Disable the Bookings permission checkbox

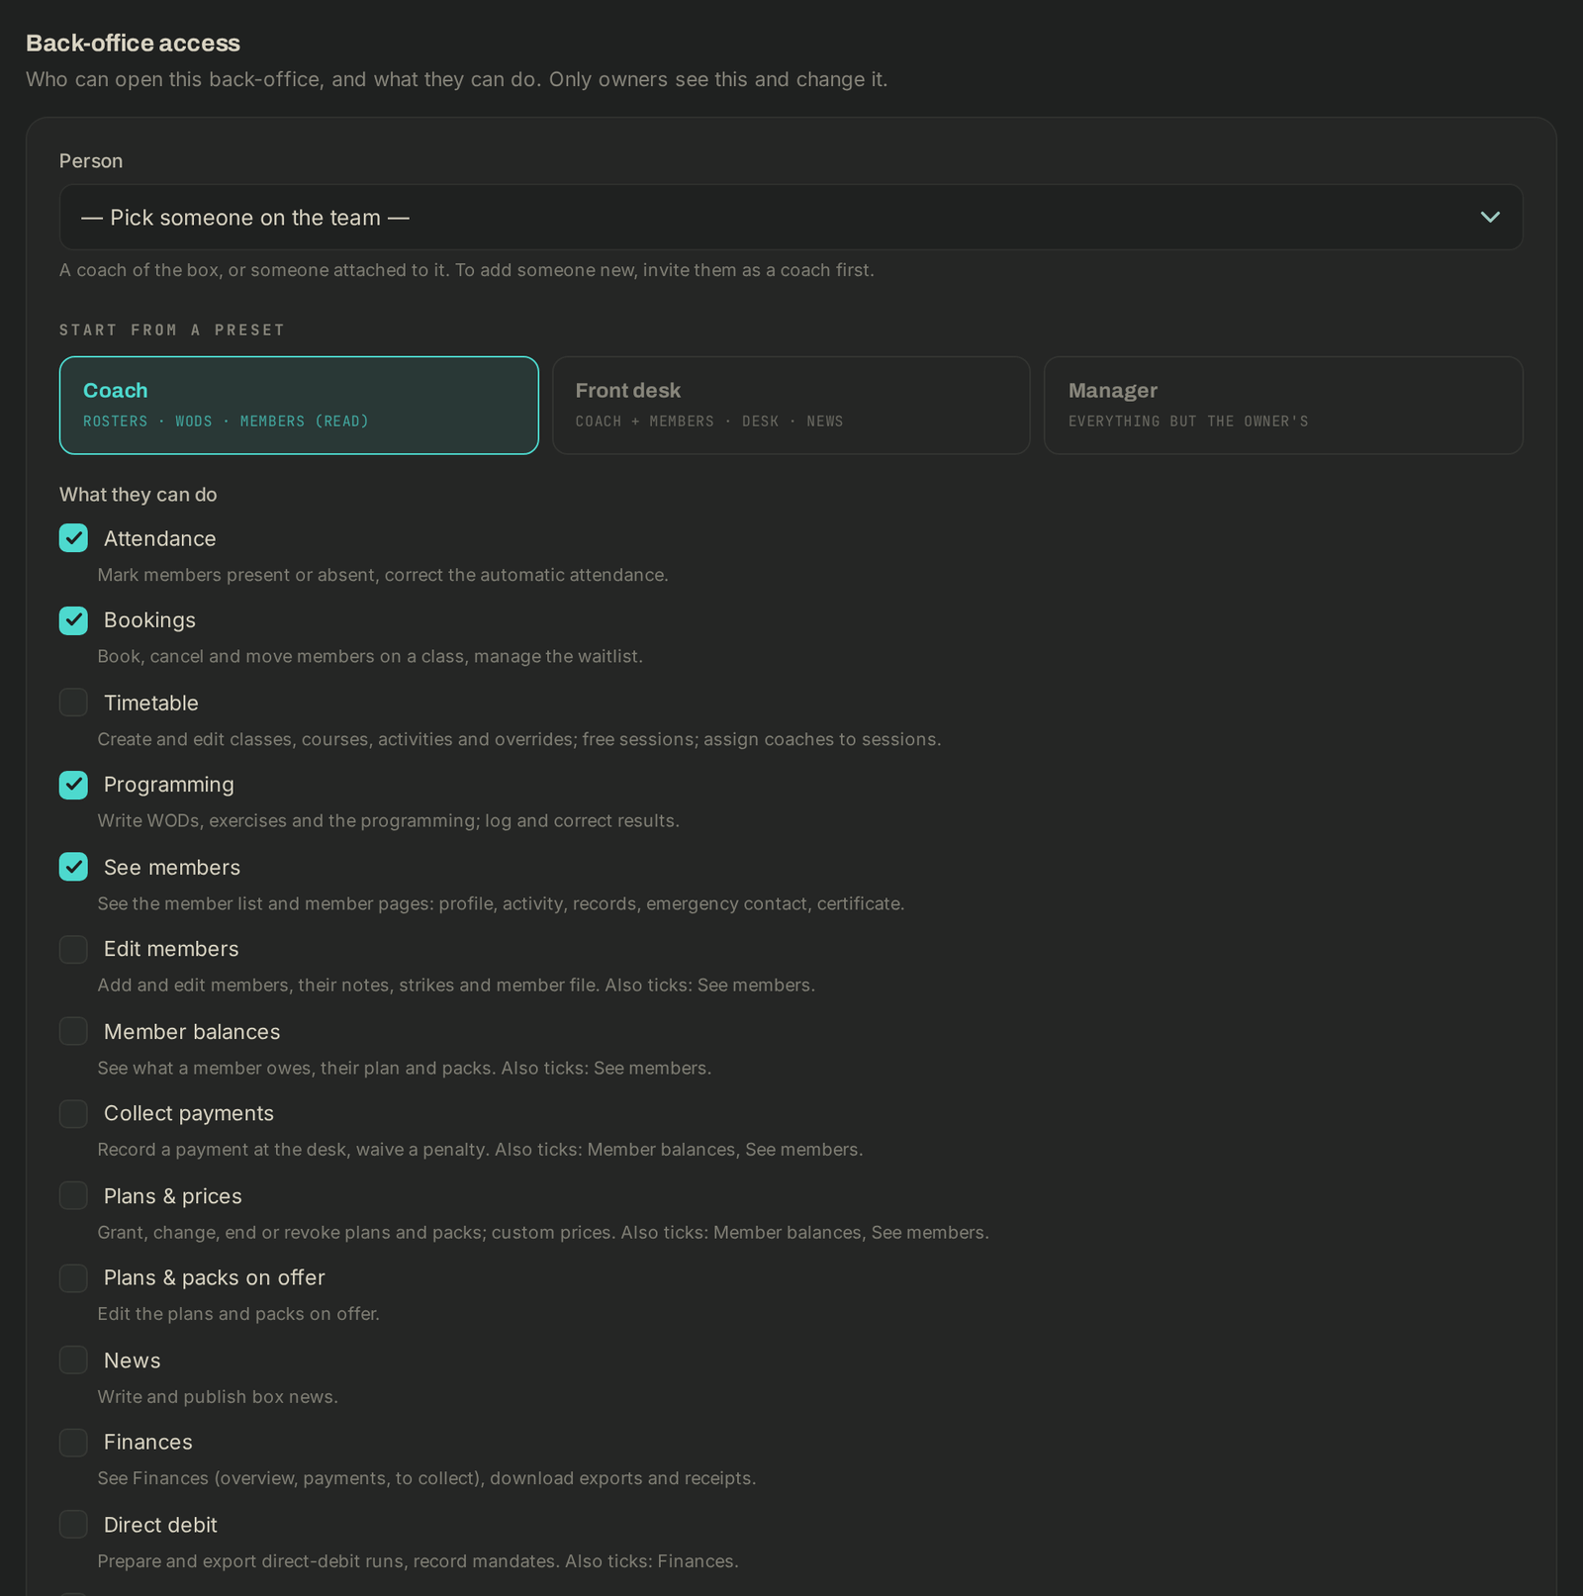pos(73,620)
